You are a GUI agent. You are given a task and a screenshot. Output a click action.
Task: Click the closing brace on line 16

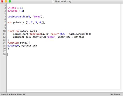pos(8,49)
